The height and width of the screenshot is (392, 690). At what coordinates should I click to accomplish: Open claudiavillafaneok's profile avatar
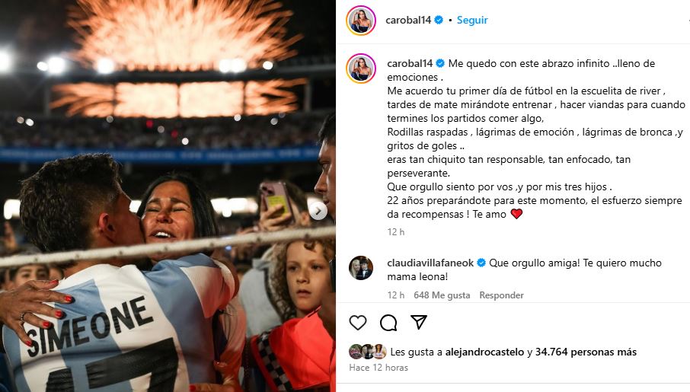[x=361, y=268]
